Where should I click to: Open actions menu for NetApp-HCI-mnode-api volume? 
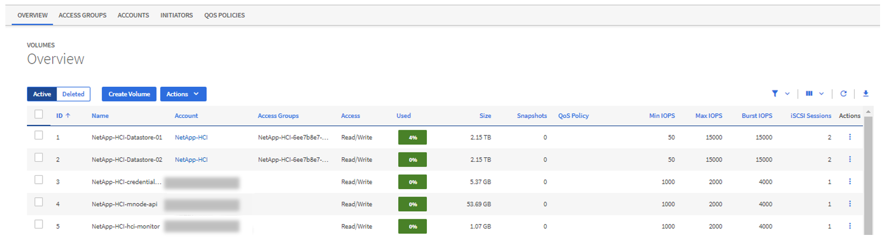850,204
